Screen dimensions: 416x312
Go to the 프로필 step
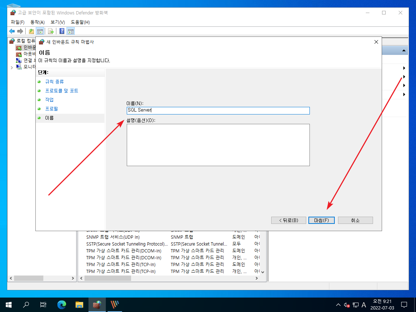(x=52, y=109)
